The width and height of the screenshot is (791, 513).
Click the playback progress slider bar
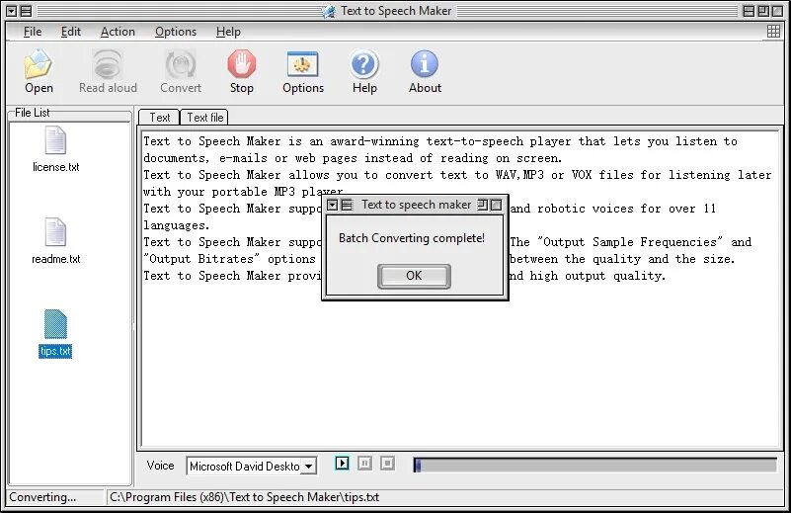[595, 465]
